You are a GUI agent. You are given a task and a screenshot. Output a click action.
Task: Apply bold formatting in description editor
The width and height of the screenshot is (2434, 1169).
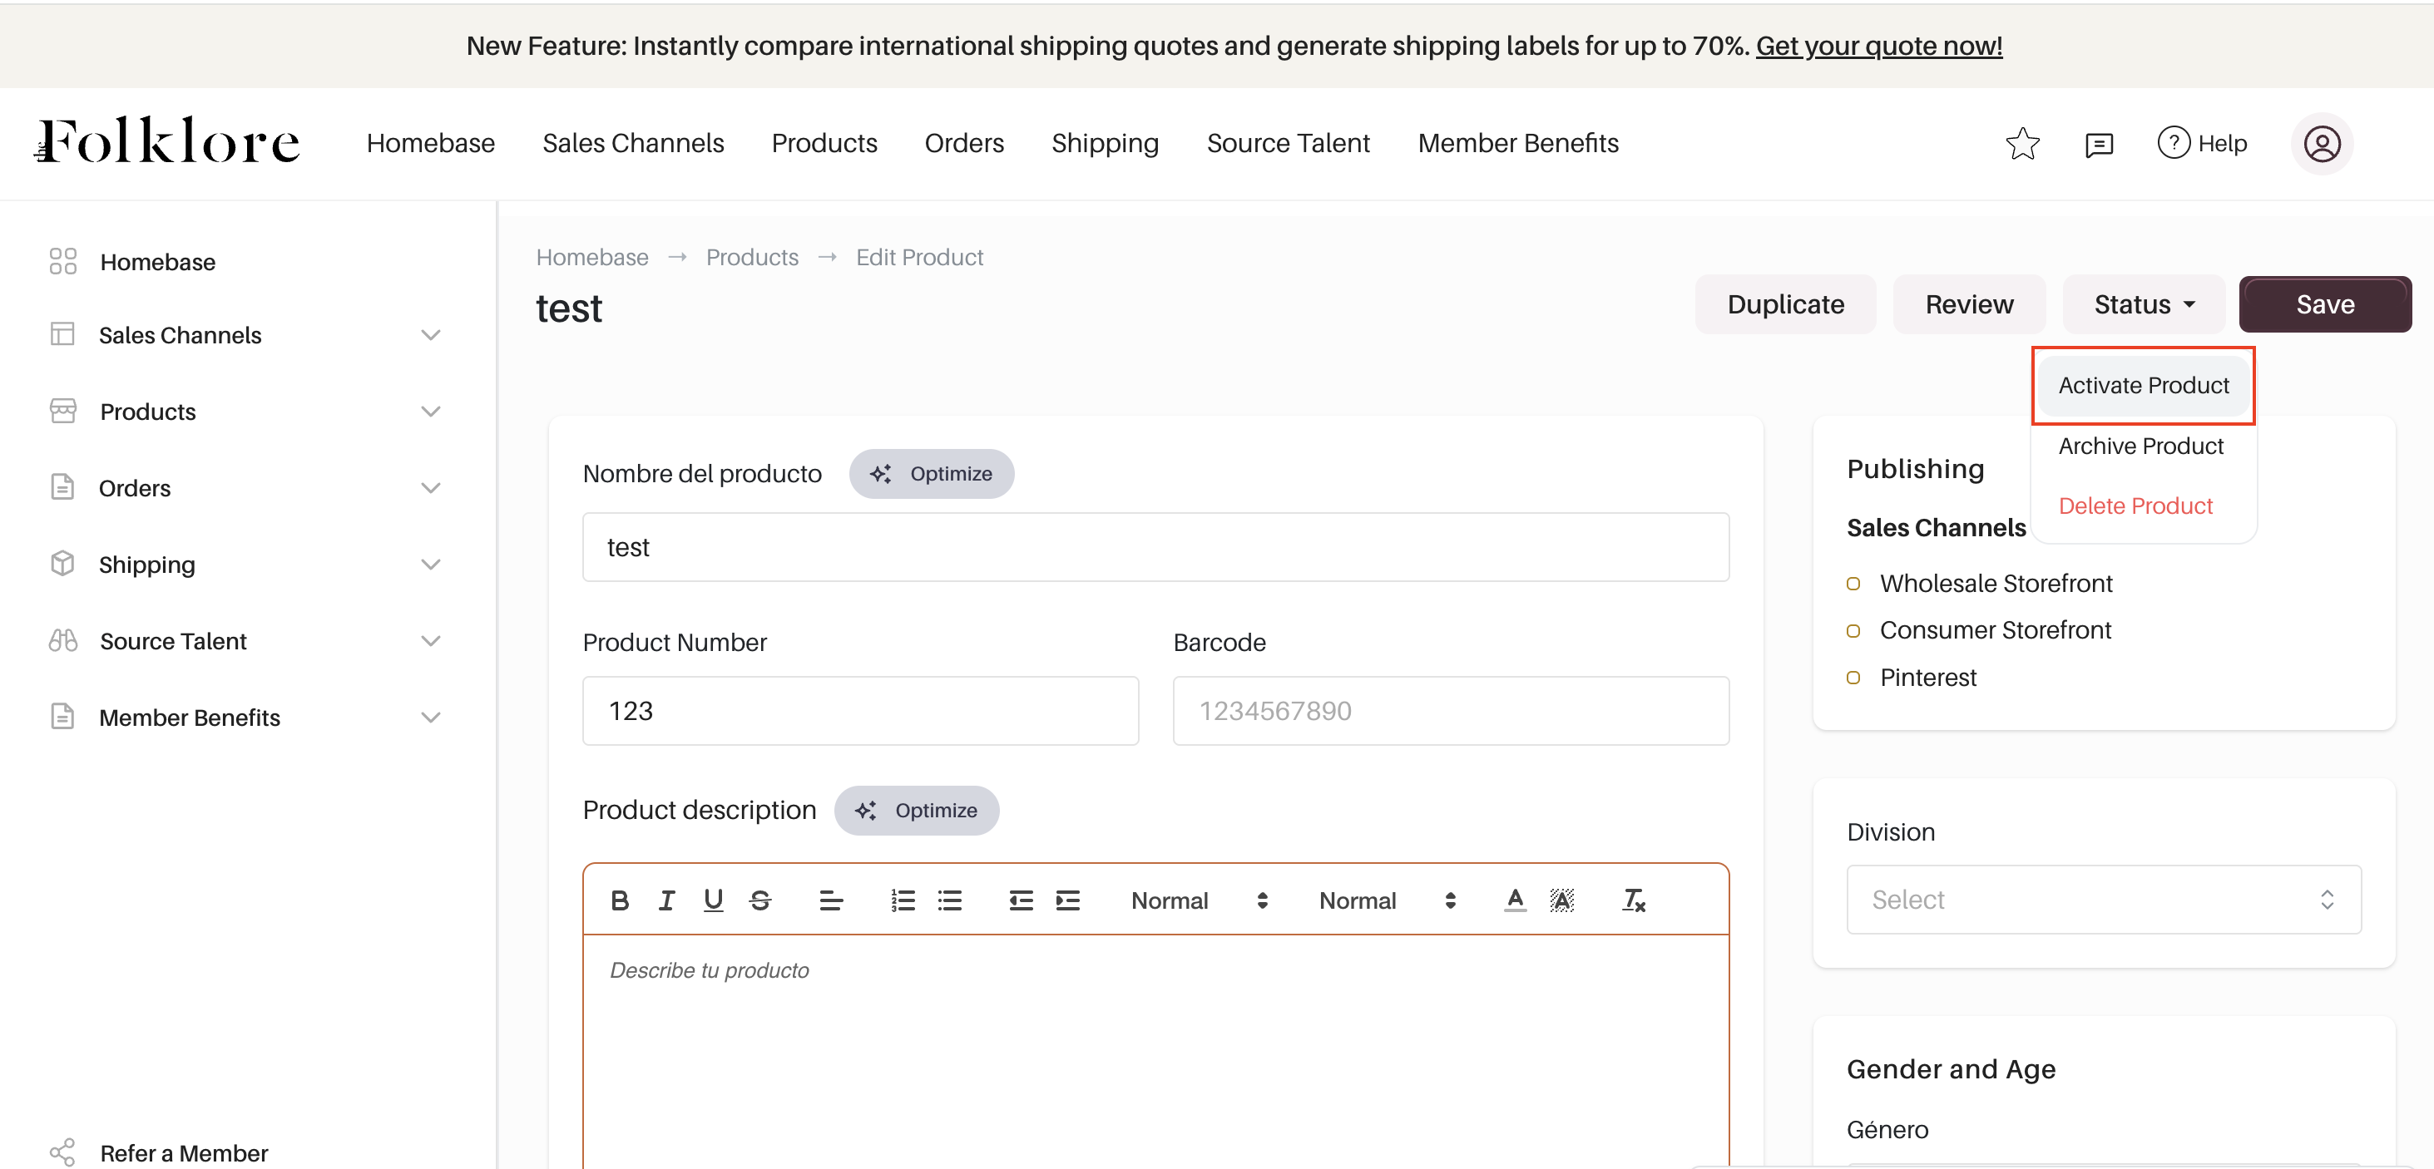coord(620,900)
